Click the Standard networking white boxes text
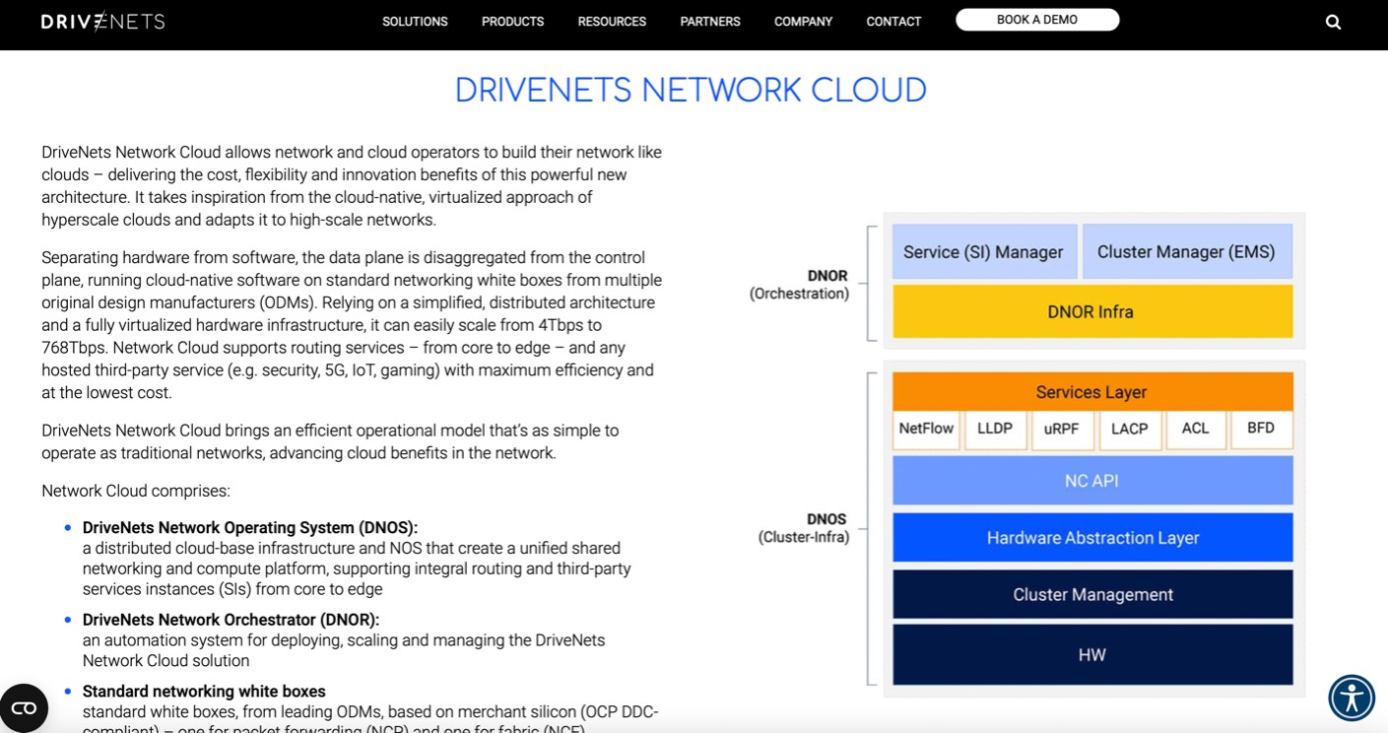The height and width of the screenshot is (733, 1388). point(204,692)
